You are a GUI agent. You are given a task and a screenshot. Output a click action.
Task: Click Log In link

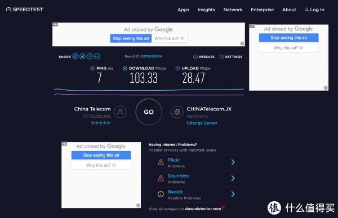(x=314, y=10)
